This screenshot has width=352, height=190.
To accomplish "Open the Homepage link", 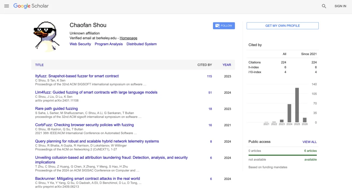I will [128, 38].
